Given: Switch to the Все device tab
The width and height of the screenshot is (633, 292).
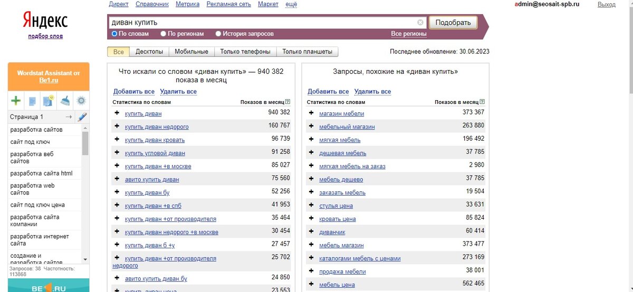Looking at the screenshot, I should pyautogui.click(x=119, y=52).
